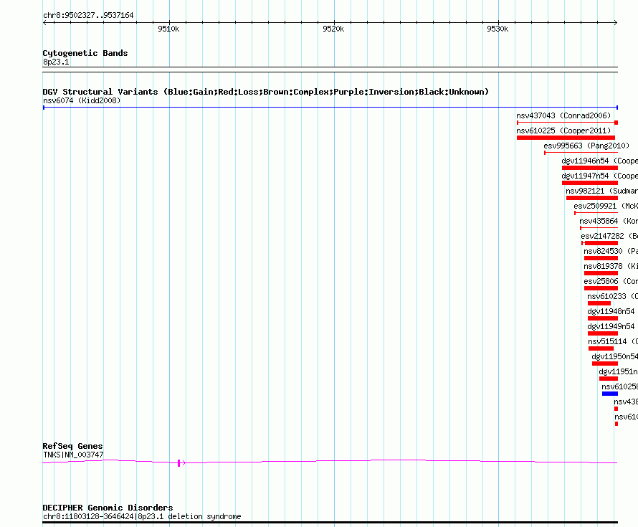Select the blue gain bar under nsv61025
Image resolution: width=638 pixels, height=527 pixels.
point(610,394)
